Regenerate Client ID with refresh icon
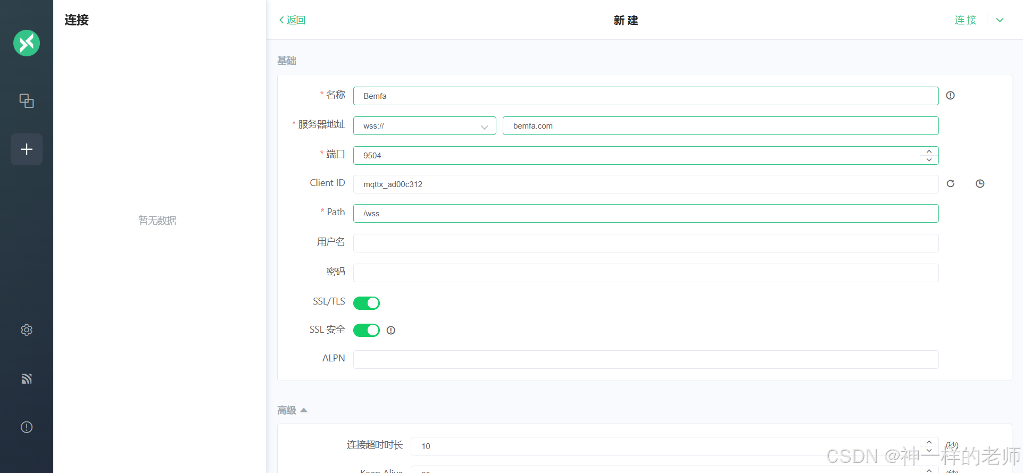The width and height of the screenshot is (1023, 473). [x=951, y=183]
